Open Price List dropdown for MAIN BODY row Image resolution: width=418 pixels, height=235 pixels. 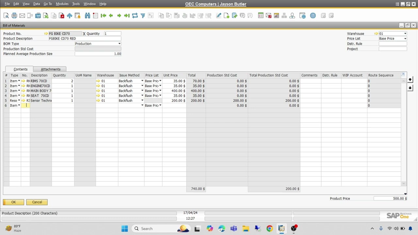tap(160, 91)
